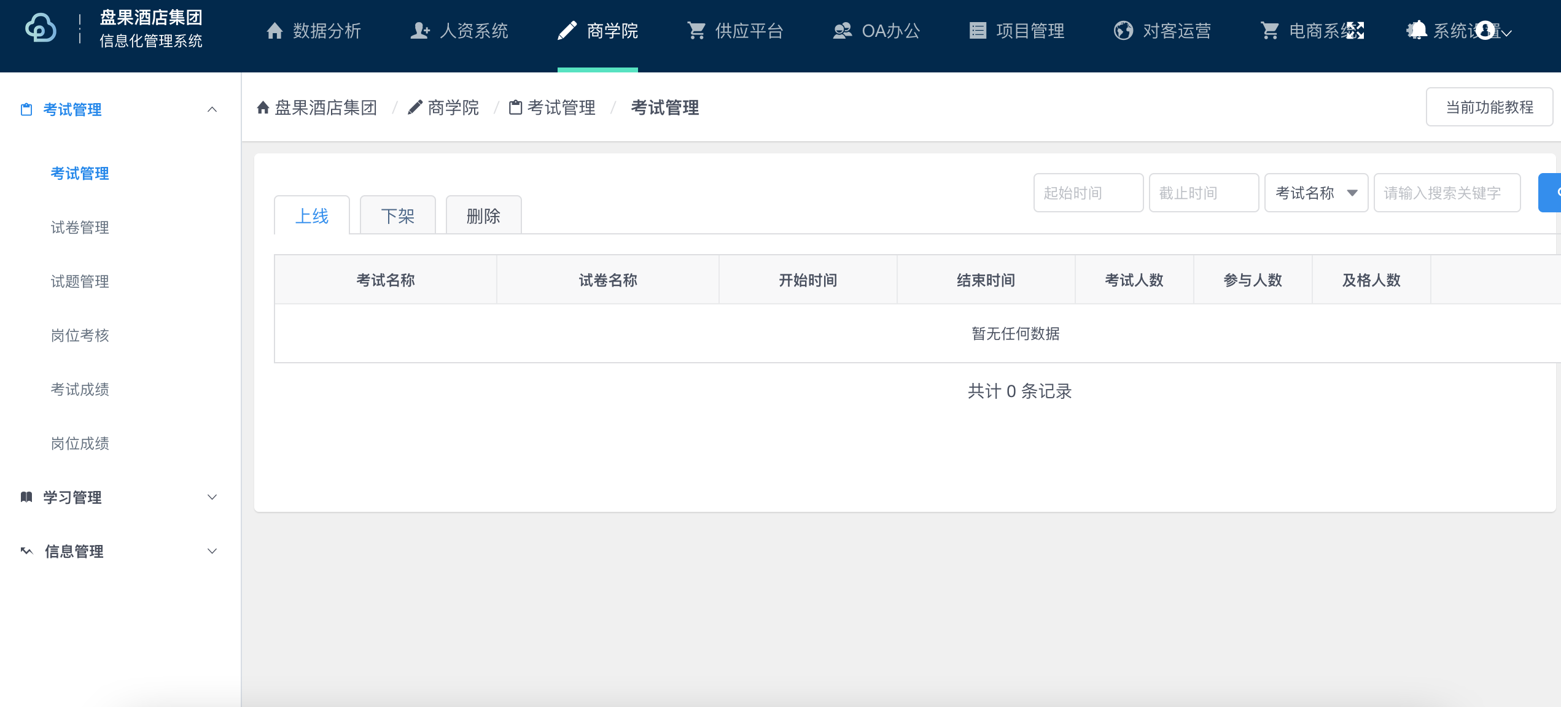Click the 试卷名称 column header
The height and width of the screenshot is (707, 1561).
[x=608, y=280]
